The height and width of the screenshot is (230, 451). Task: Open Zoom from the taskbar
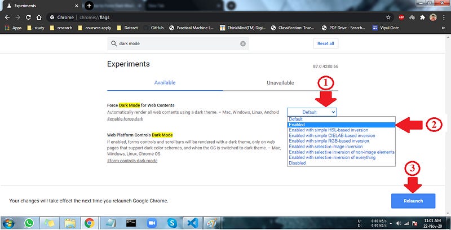151,223
